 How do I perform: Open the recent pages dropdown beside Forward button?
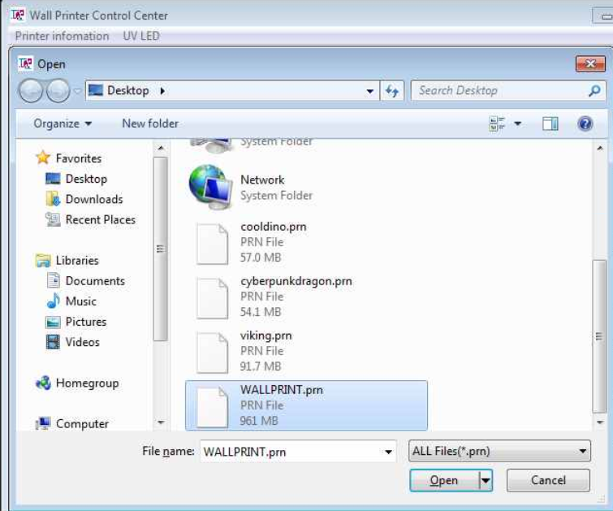pyautogui.click(x=77, y=91)
